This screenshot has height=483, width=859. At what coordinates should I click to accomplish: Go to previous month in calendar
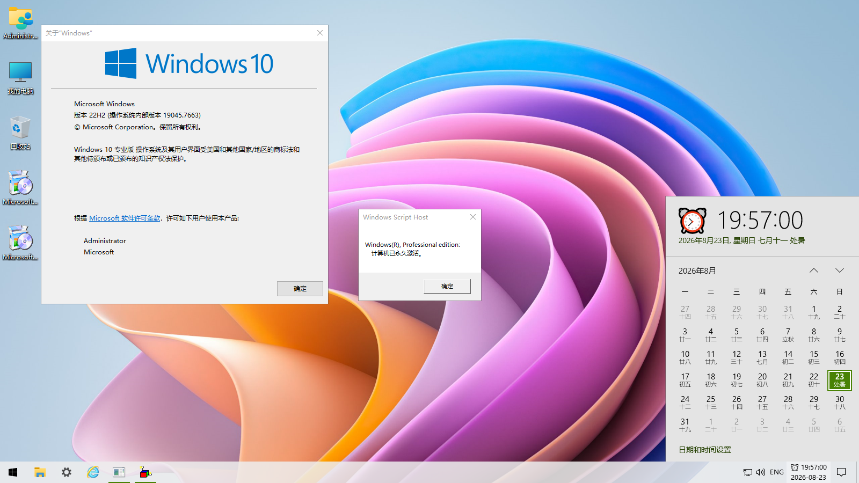tap(814, 270)
